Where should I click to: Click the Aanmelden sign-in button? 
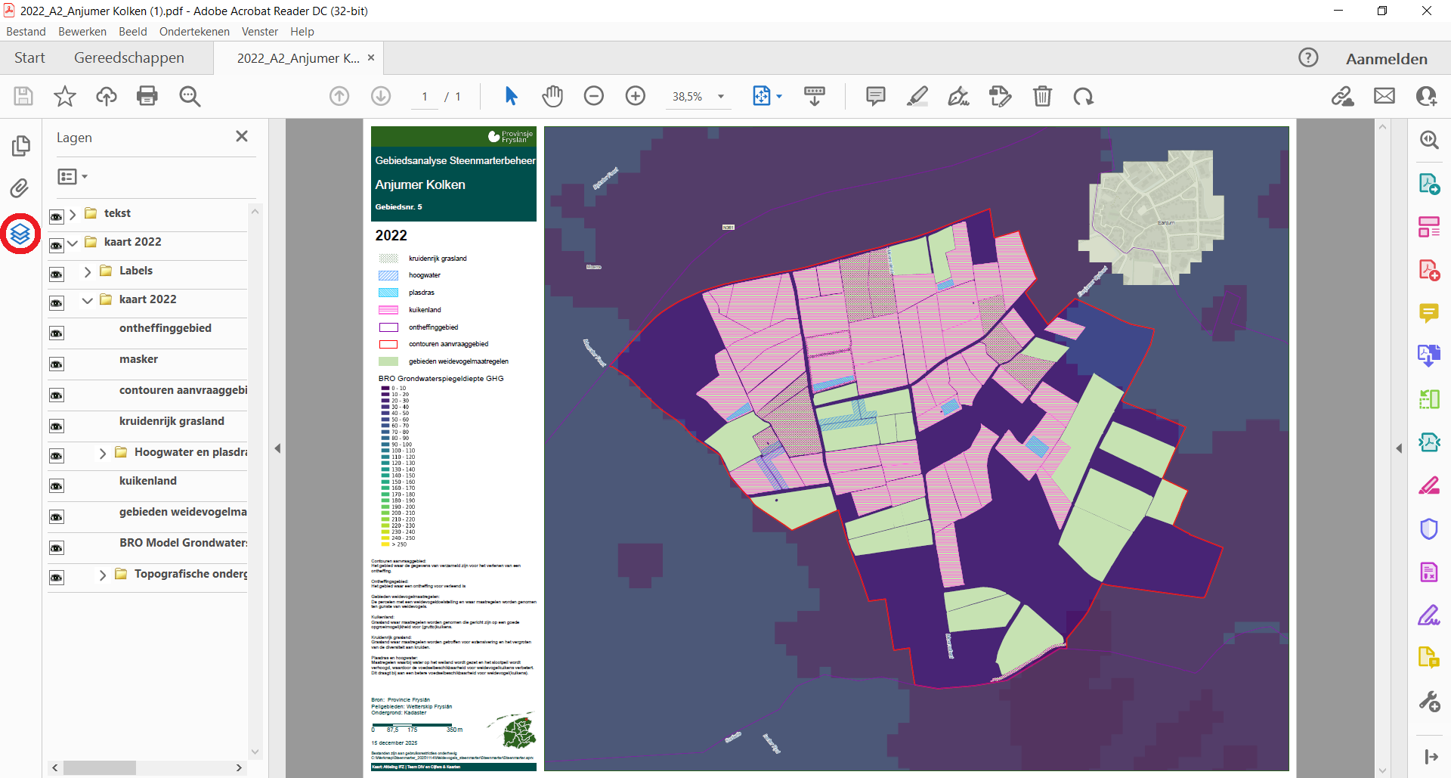coord(1386,59)
